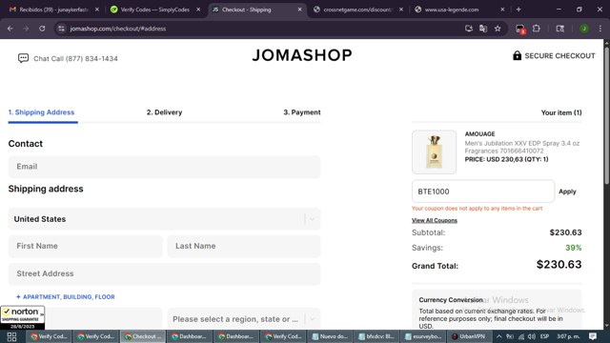Click install app icon in address bar
This screenshot has height=343, width=610.
point(469,29)
